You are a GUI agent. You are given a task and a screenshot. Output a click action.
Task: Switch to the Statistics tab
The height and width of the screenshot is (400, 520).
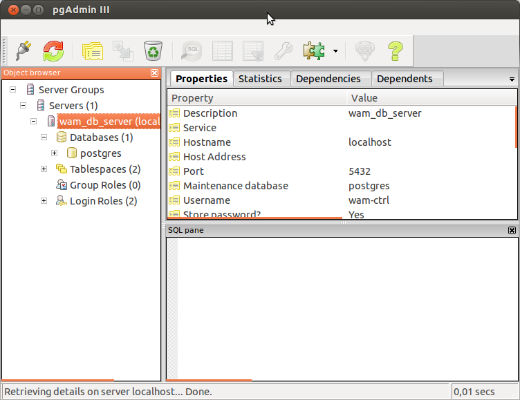(x=260, y=79)
